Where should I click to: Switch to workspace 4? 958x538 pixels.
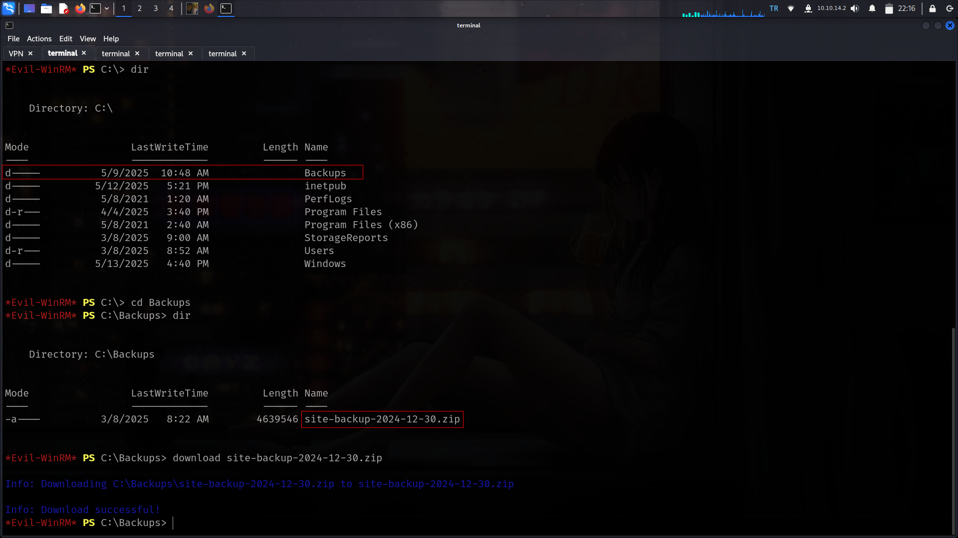tap(171, 8)
